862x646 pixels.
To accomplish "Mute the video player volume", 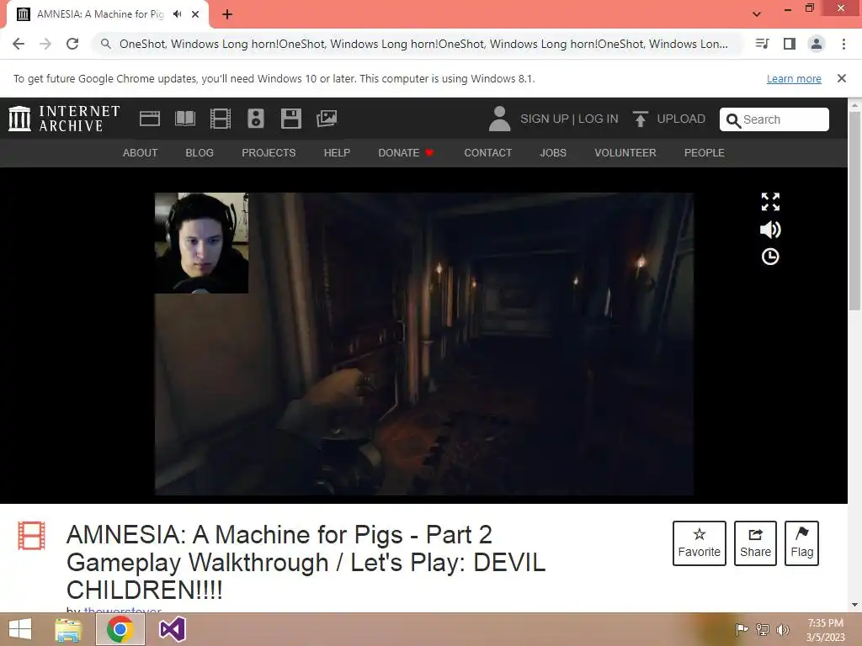I will click(x=770, y=230).
